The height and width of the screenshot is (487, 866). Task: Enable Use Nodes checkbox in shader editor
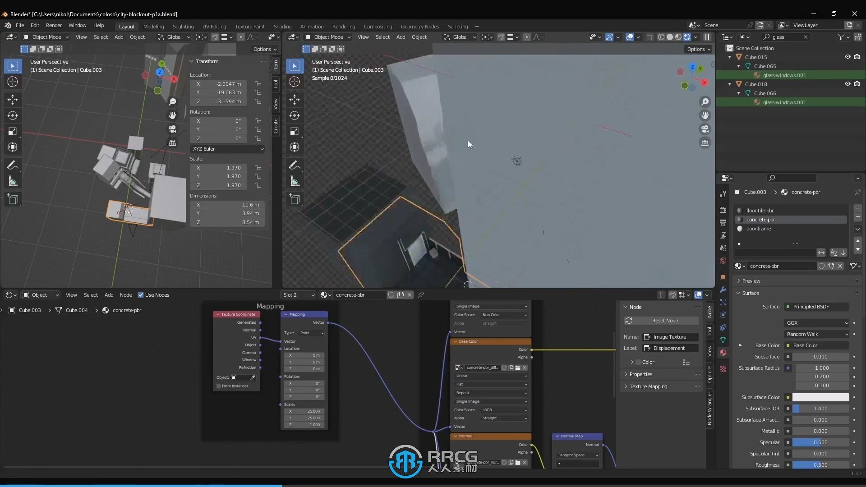click(141, 294)
